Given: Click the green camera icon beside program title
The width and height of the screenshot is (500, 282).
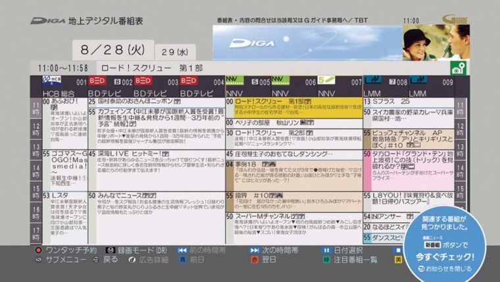Looking at the screenshot, I should 459,68.
